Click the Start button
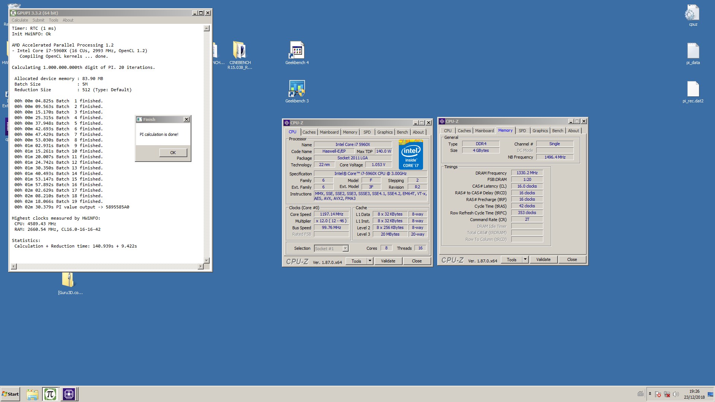Viewport: 715px width, 402px height. click(x=10, y=394)
